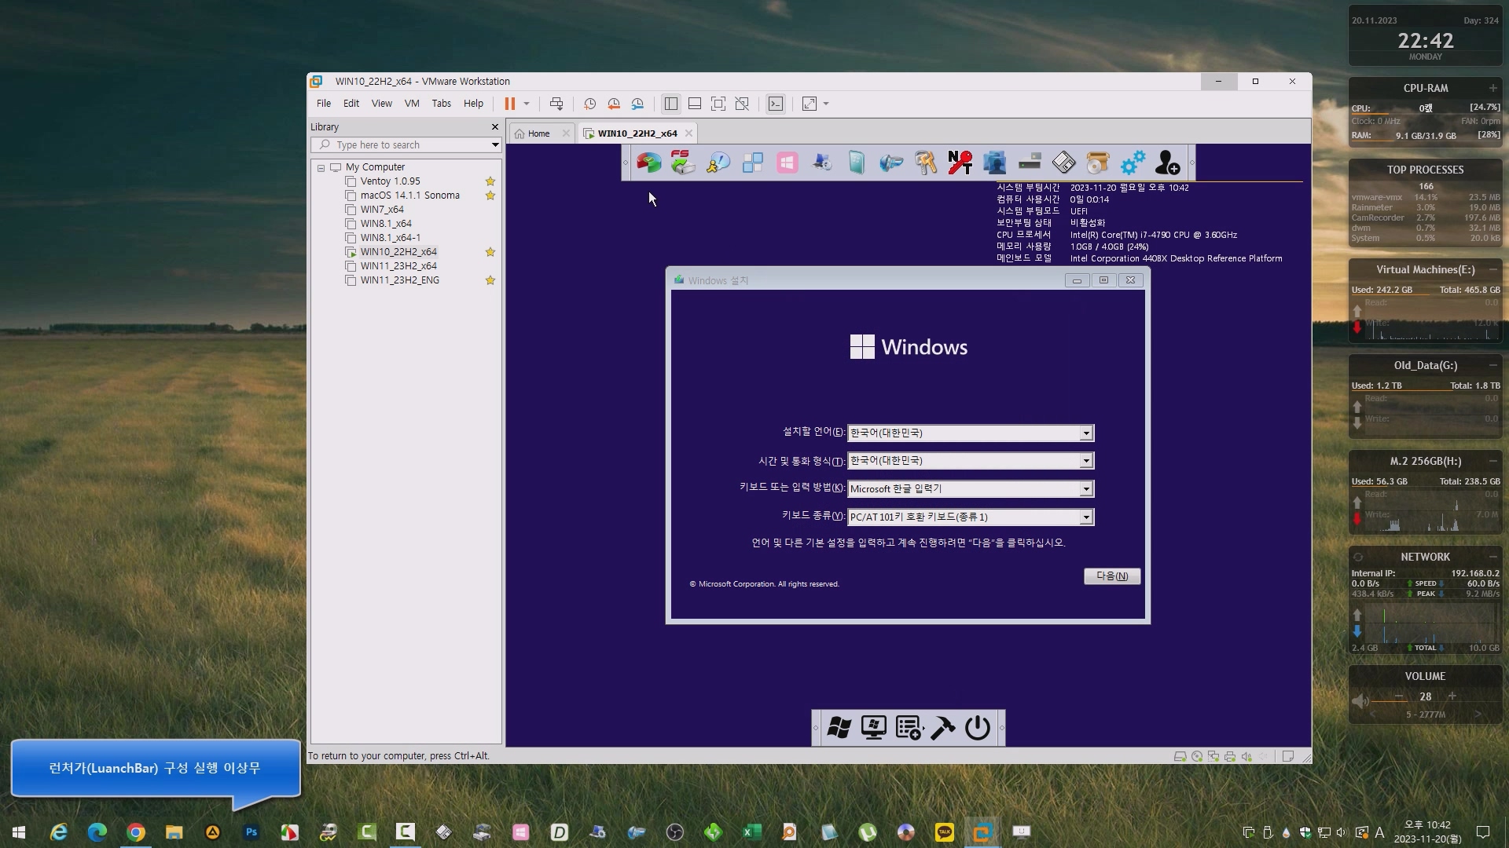Screen dimensions: 1509x848
Task: Launch the NT password key icon
Action: pyautogui.click(x=960, y=163)
